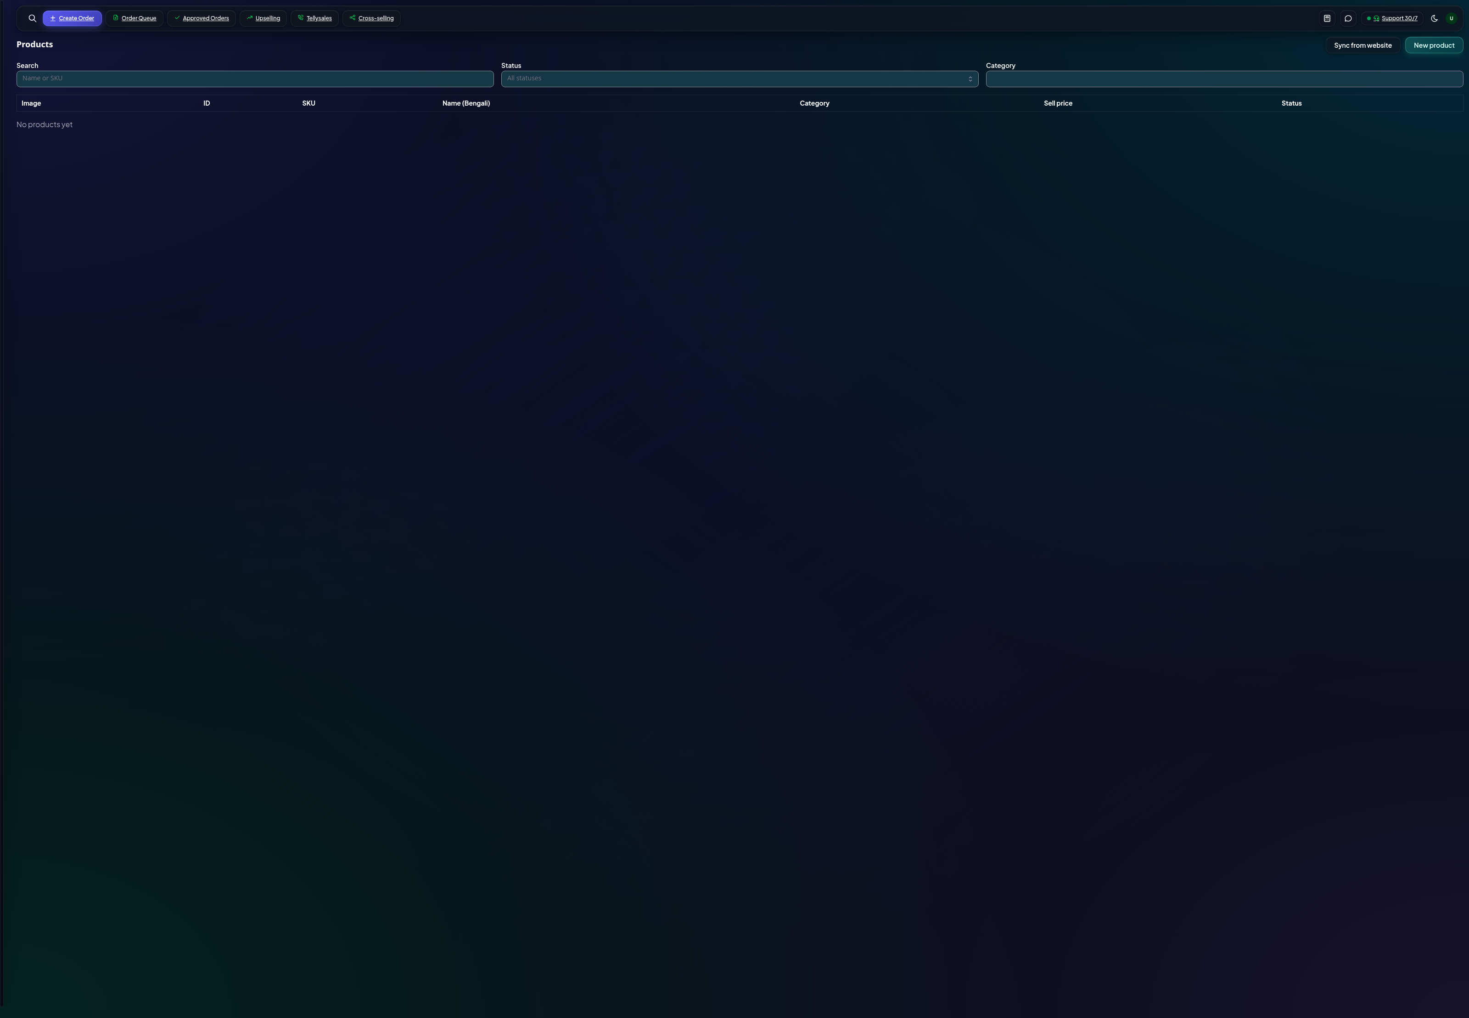
Task: Click the Name (Bengali) column header
Action: [x=466, y=103]
